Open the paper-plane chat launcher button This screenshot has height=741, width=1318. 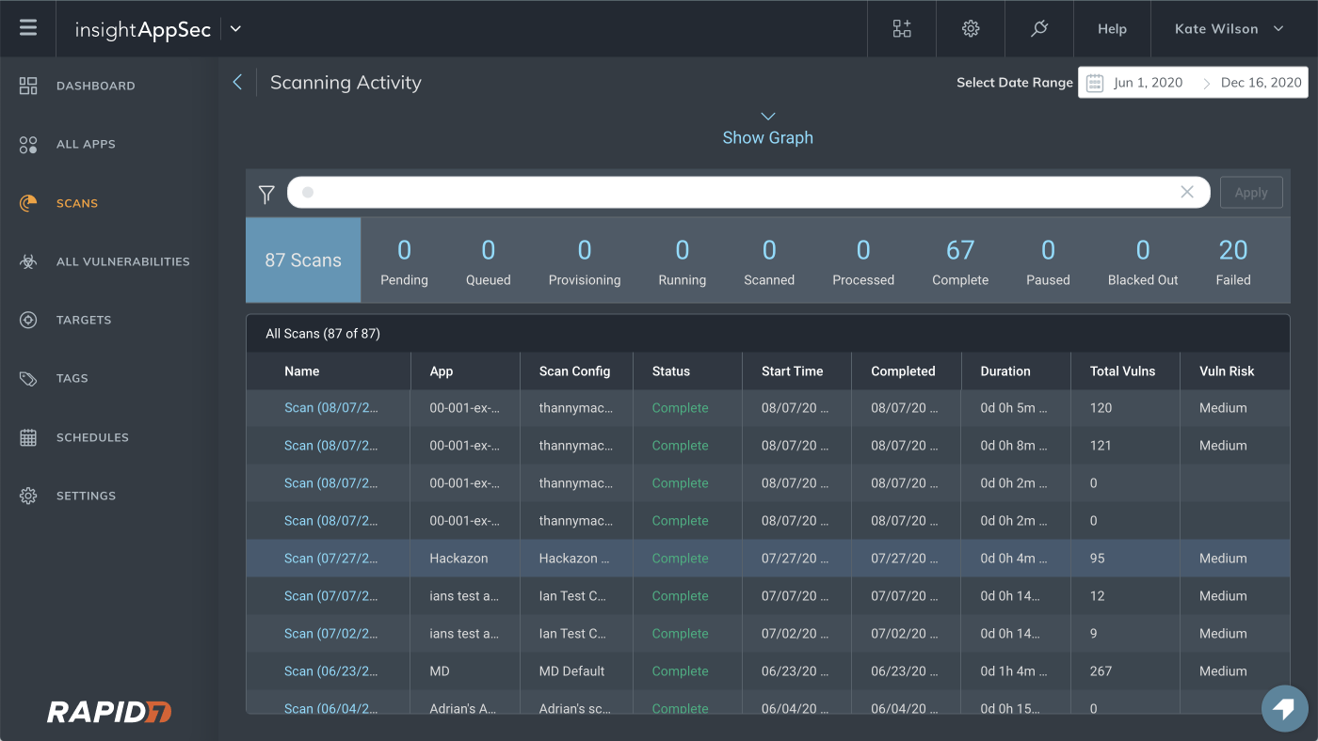point(1284,709)
